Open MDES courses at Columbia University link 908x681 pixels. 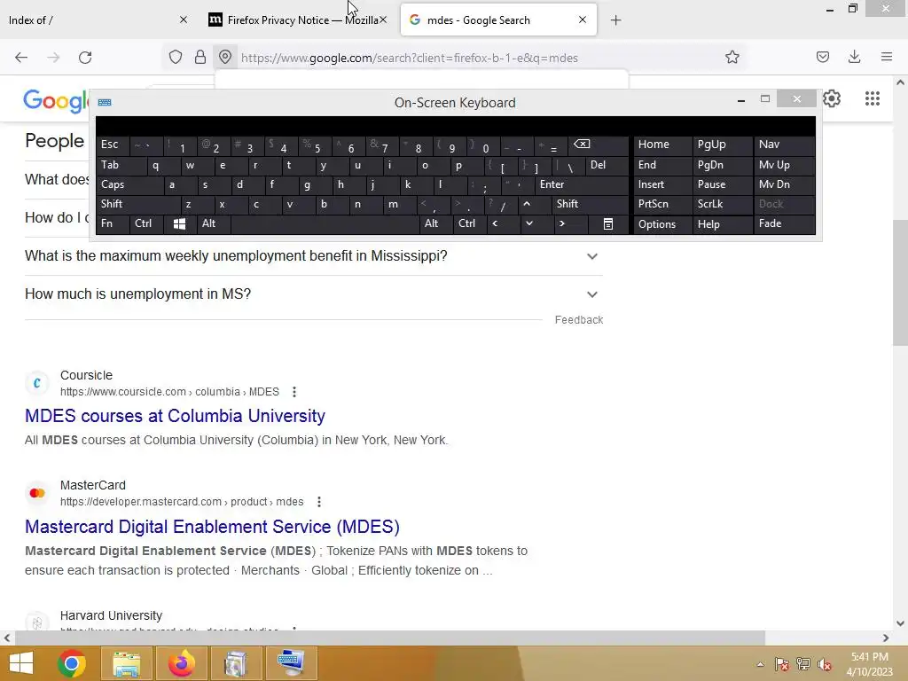click(x=175, y=416)
